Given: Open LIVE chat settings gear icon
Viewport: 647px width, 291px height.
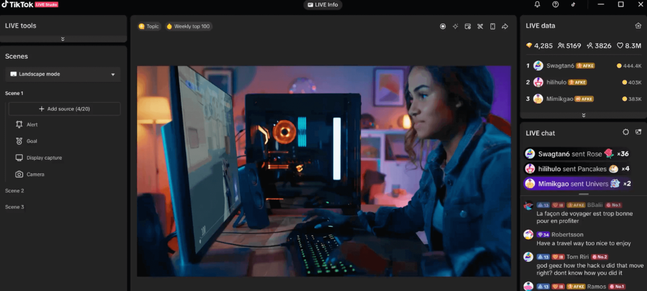Looking at the screenshot, I should (626, 132).
